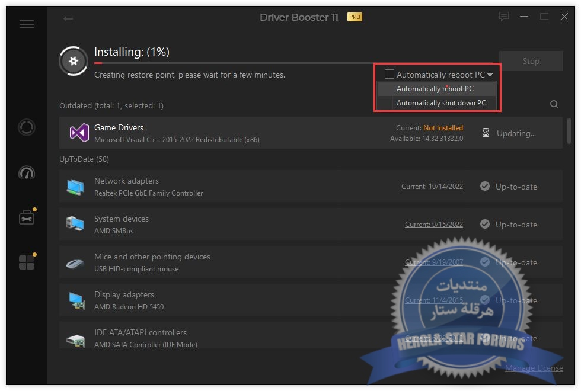Open the Tools toolbox sidebar icon
The width and height of the screenshot is (581, 391).
27,217
